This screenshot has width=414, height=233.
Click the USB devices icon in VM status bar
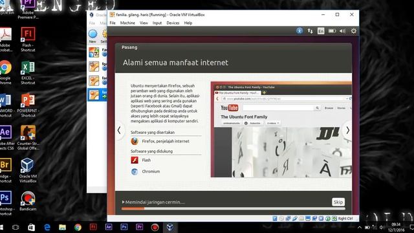(295, 219)
